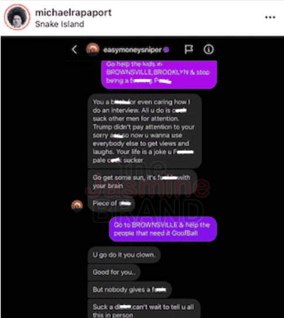Screen dimensions: 284x318
Task: Open the three-dot post options menu
Action: [x=270, y=18]
